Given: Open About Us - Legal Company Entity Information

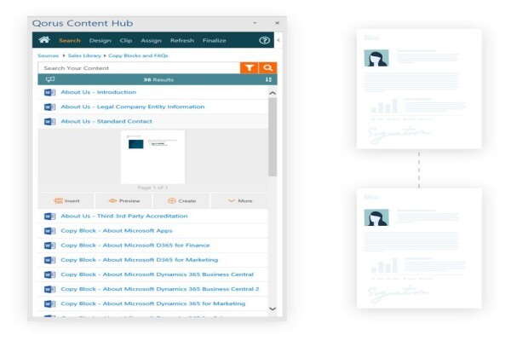Looking at the screenshot, I should pyautogui.click(x=133, y=107).
